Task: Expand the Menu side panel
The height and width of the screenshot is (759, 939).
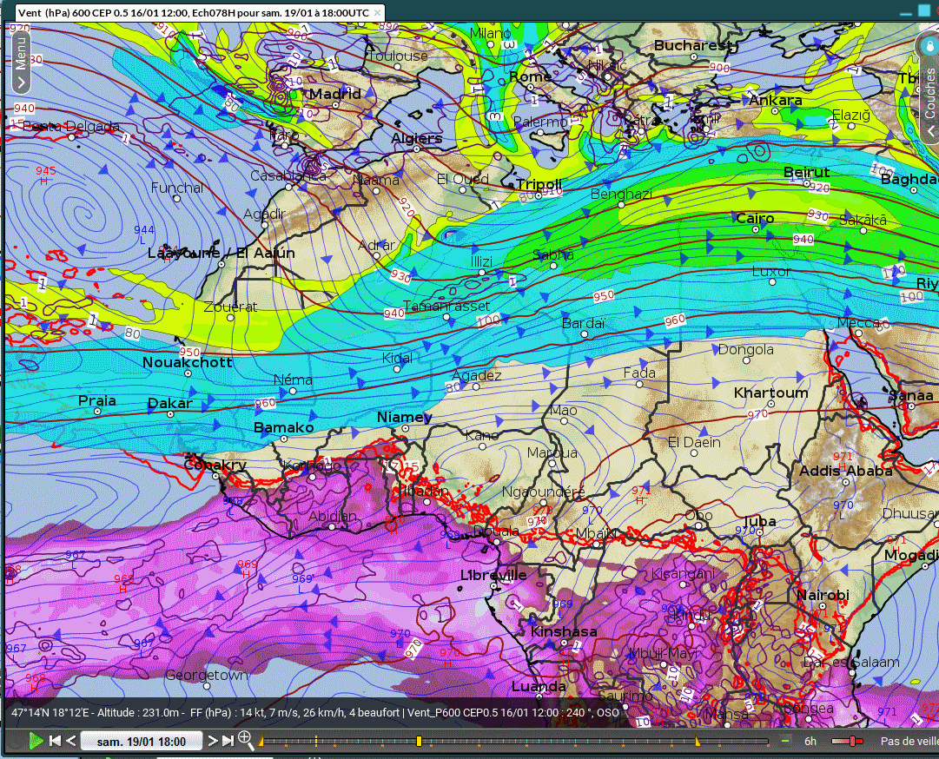Action: 21,63
